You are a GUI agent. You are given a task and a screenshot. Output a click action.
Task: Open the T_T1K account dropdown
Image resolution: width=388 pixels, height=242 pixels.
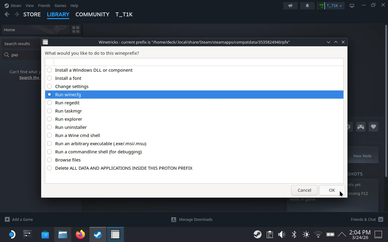(331, 5)
